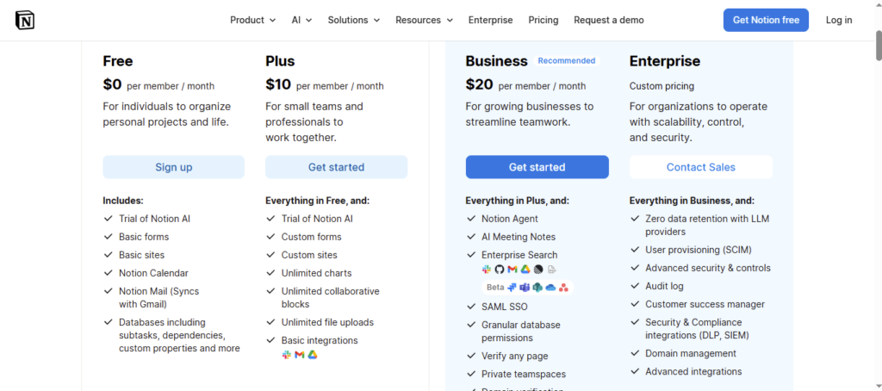This screenshot has width=882, height=391.
Task: Click the Microsoft Teams icon in the Beta row
Action: tap(525, 287)
